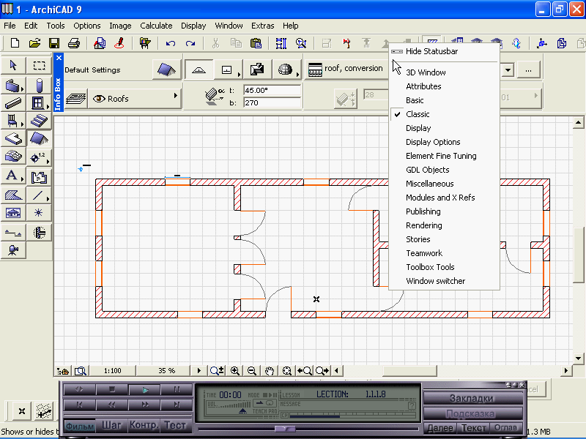This screenshot has height=439, width=586.
Task: Click the Закладки button
Action: coord(472,398)
